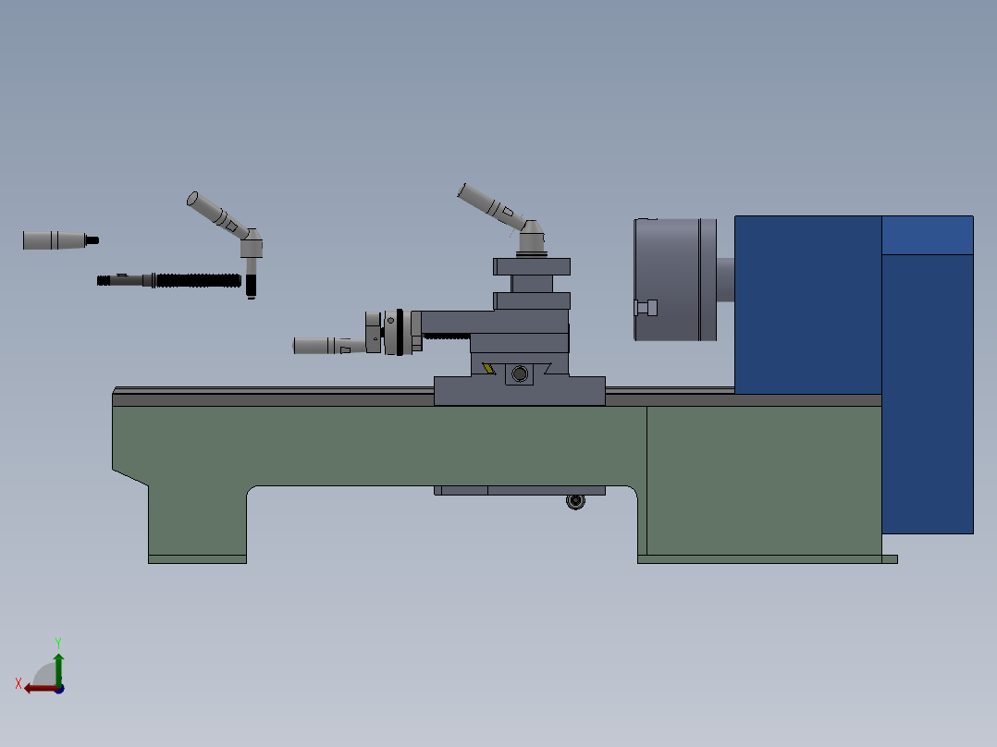Click the chuck key jaw on the faceplate

645,306
